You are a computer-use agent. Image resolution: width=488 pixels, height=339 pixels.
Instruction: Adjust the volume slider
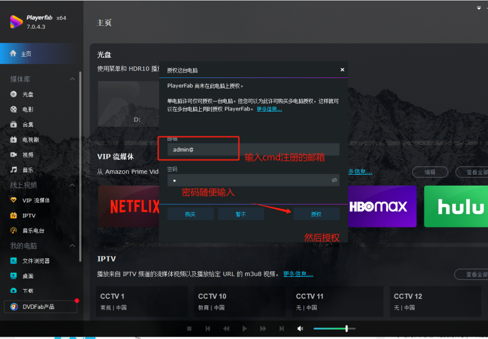(x=334, y=329)
